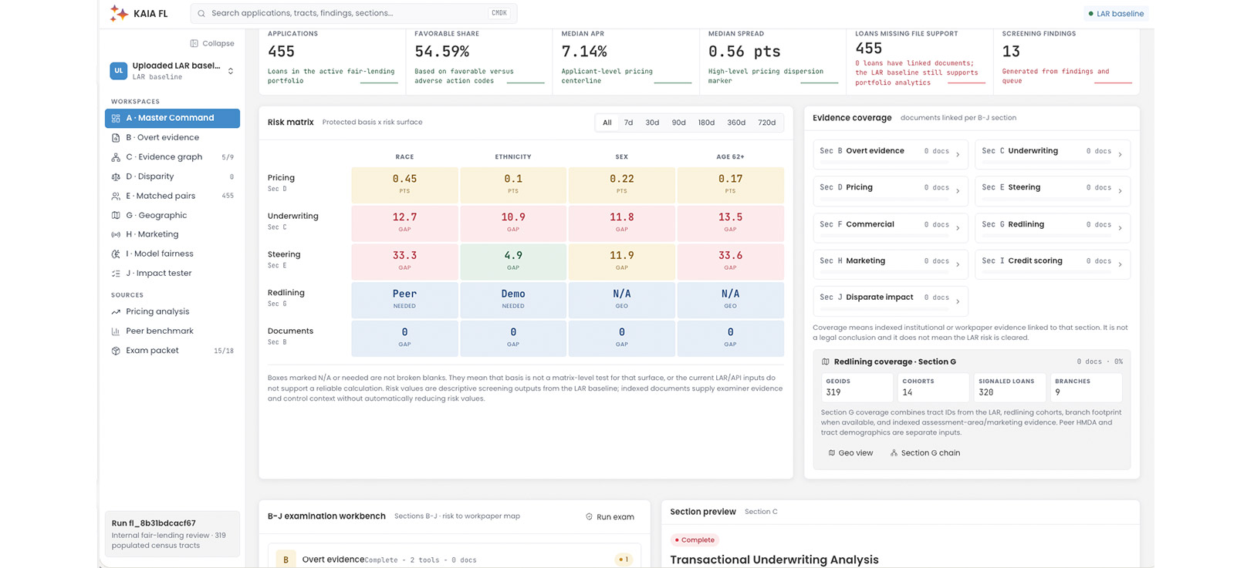Screen dimensions: 1254x568
Task: Open the A · Master Command workspace
Action: click(172, 118)
